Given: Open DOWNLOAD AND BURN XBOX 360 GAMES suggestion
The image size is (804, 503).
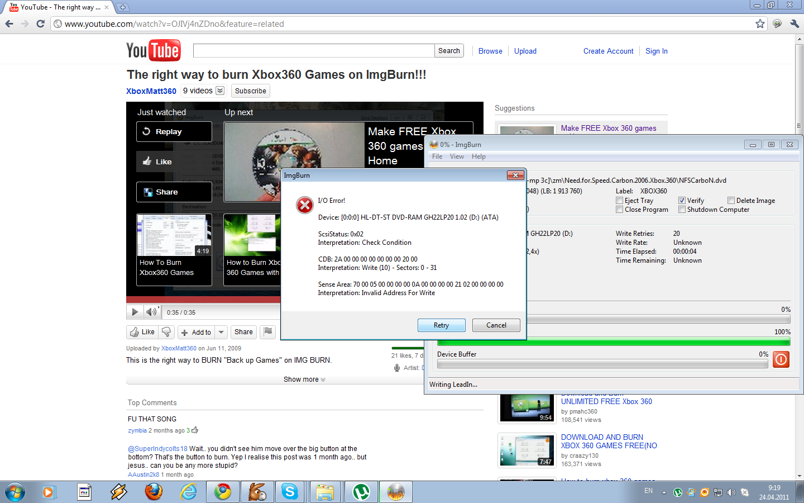Looking at the screenshot, I should (609, 442).
